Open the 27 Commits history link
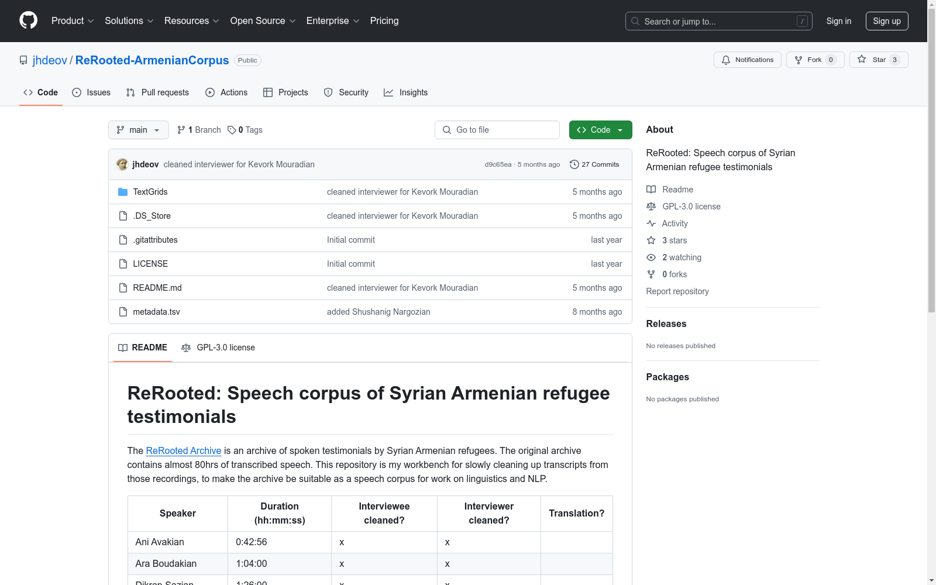This screenshot has width=936, height=585. point(594,164)
